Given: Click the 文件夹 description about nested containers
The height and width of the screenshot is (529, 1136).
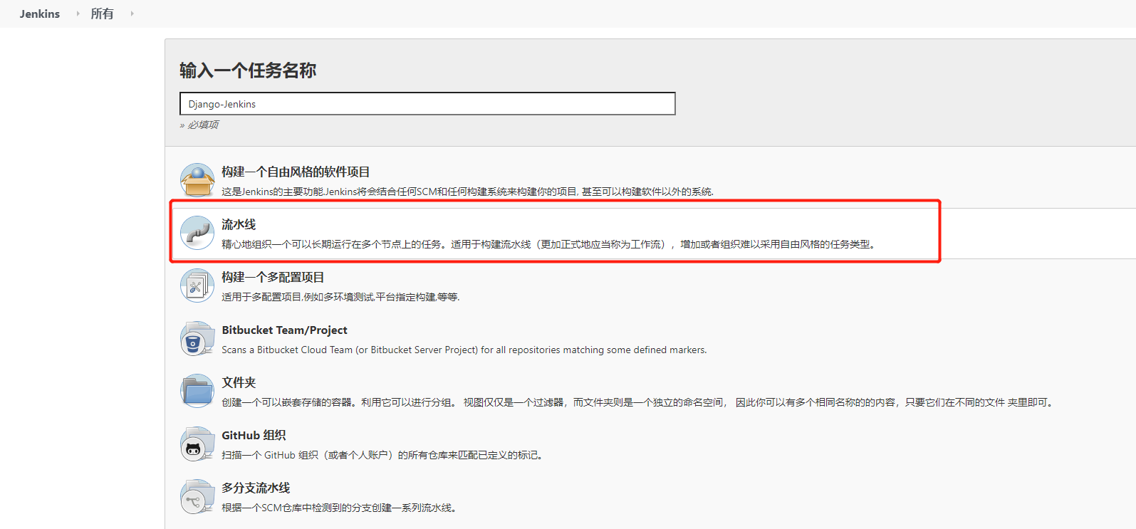Looking at the screenshot, I should point(638,402).
